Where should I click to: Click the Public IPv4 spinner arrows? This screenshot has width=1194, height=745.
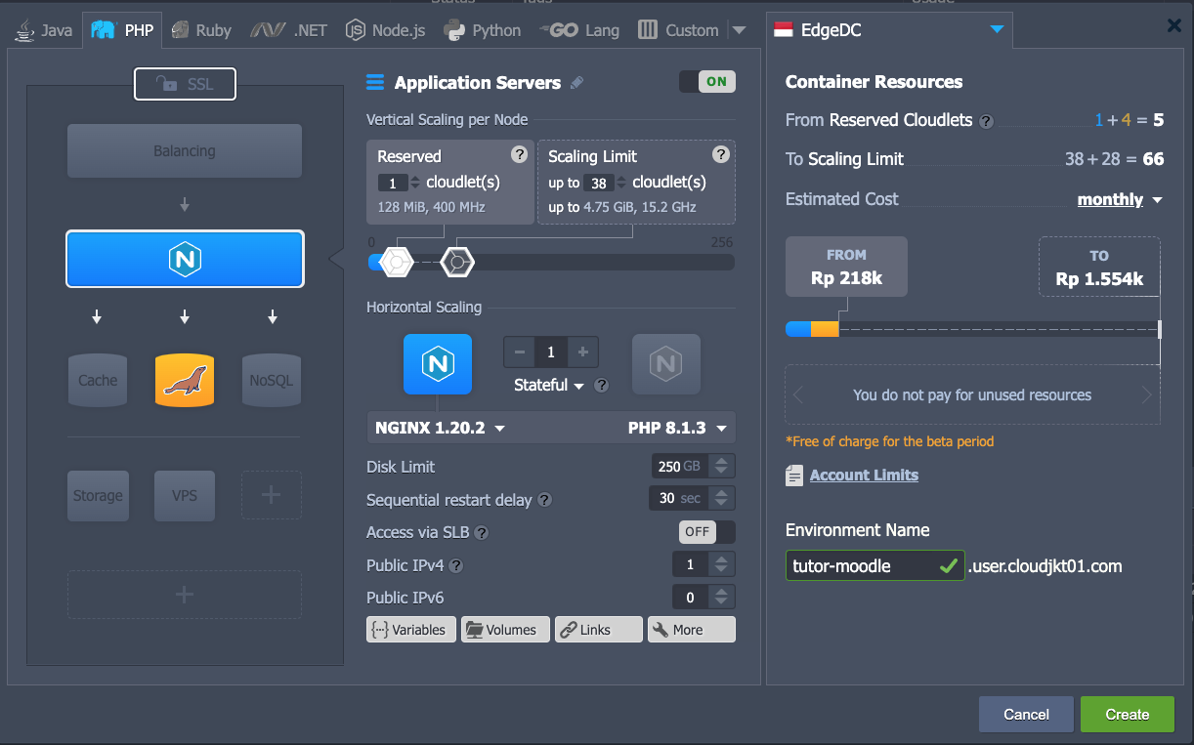click(722, 564)
